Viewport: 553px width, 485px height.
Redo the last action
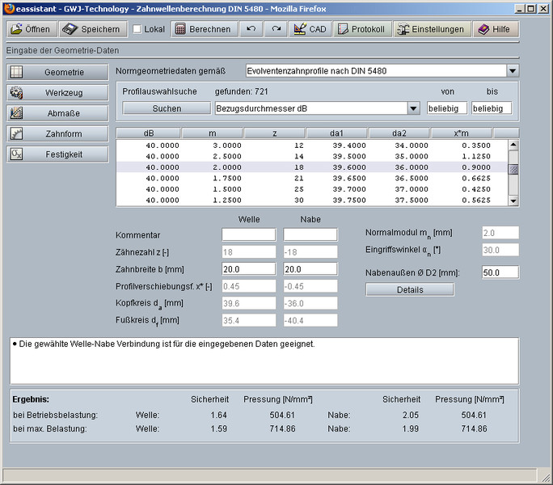click(x=276, y=29)
